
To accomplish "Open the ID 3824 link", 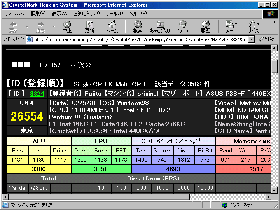I will [x=37, y=94].
